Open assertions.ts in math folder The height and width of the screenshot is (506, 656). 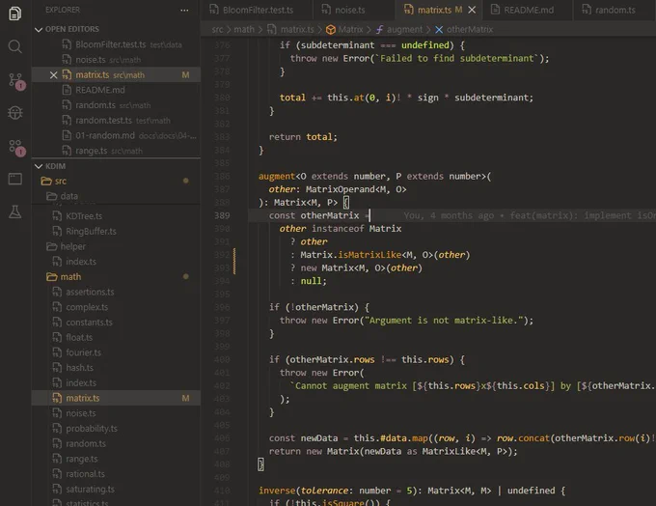[x=116, y=292]
